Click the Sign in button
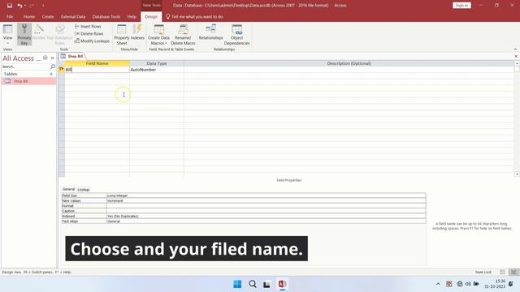Image resolution: width=520 pixels, height=292 pixels. pos(461,6)
